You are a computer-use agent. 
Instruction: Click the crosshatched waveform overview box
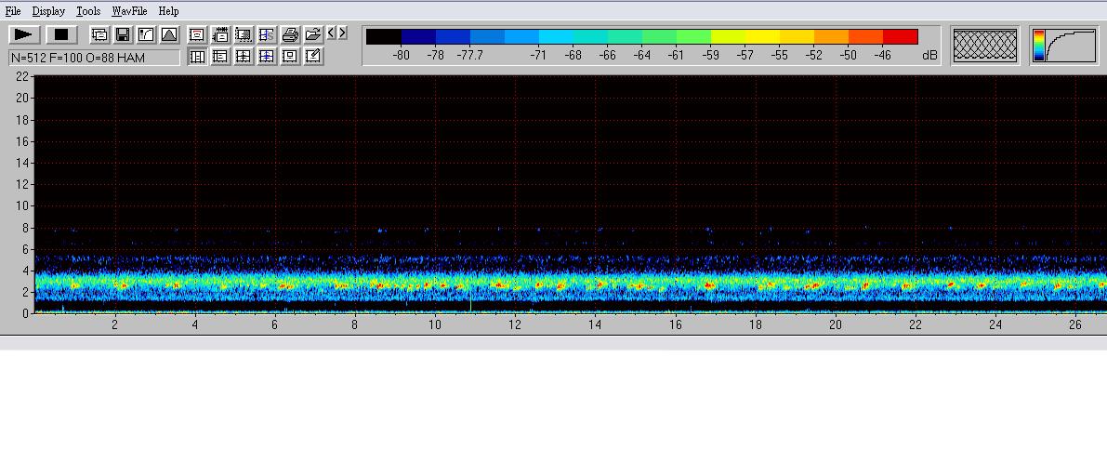click(985, 45)
